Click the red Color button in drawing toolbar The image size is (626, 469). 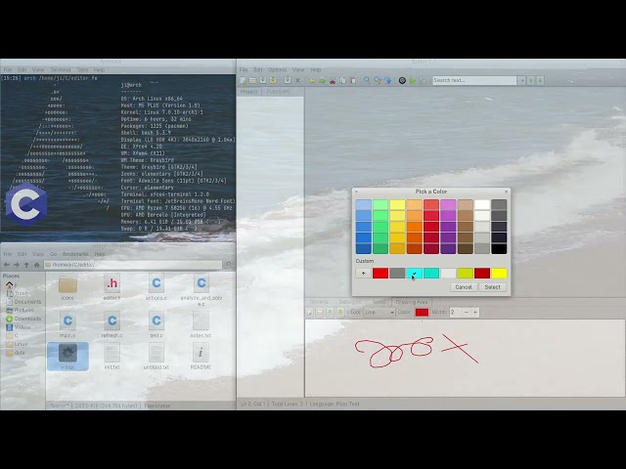422,313
